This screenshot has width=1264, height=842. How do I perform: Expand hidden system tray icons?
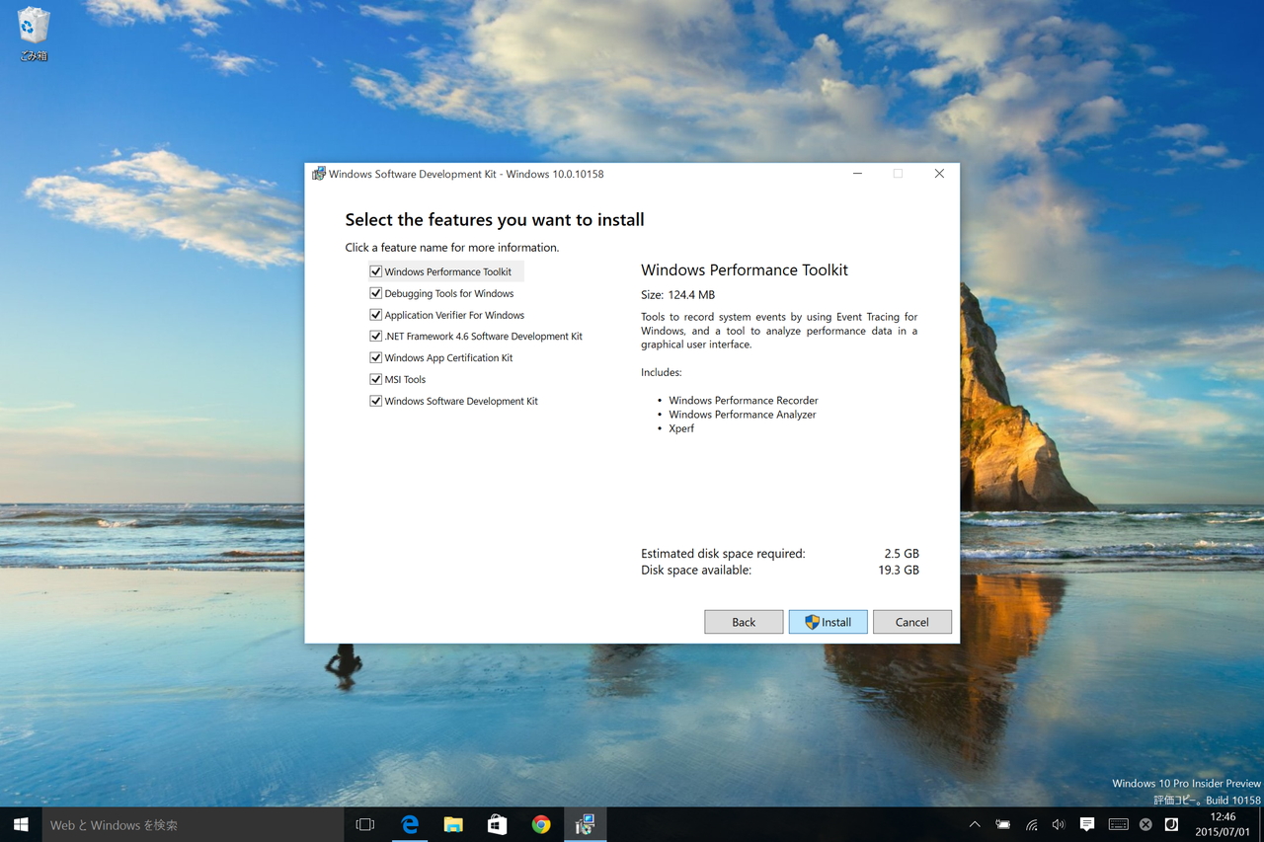(x=974, y=824)
